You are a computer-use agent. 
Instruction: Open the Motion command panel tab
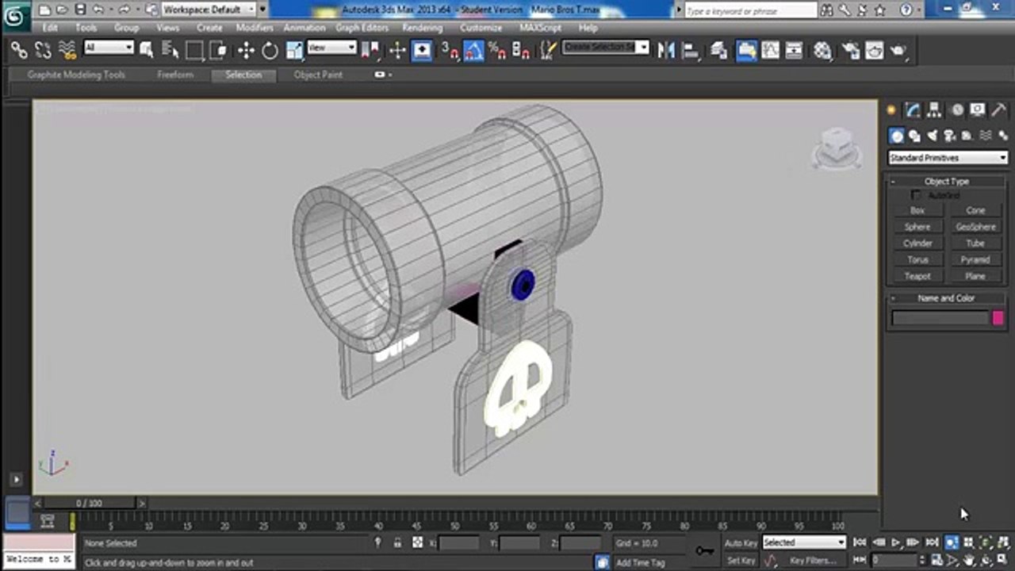click(x=956, y=110)
